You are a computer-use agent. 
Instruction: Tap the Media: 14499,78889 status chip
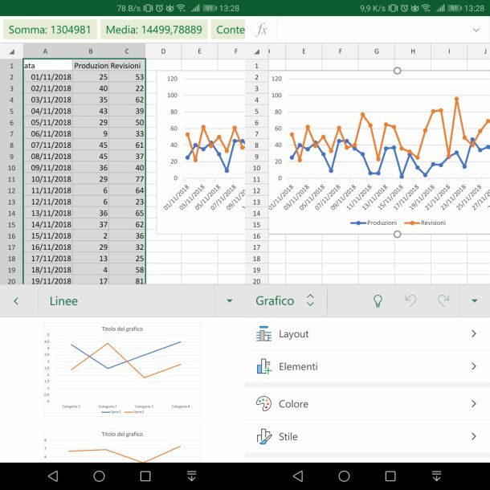click(x=153, y=30)
